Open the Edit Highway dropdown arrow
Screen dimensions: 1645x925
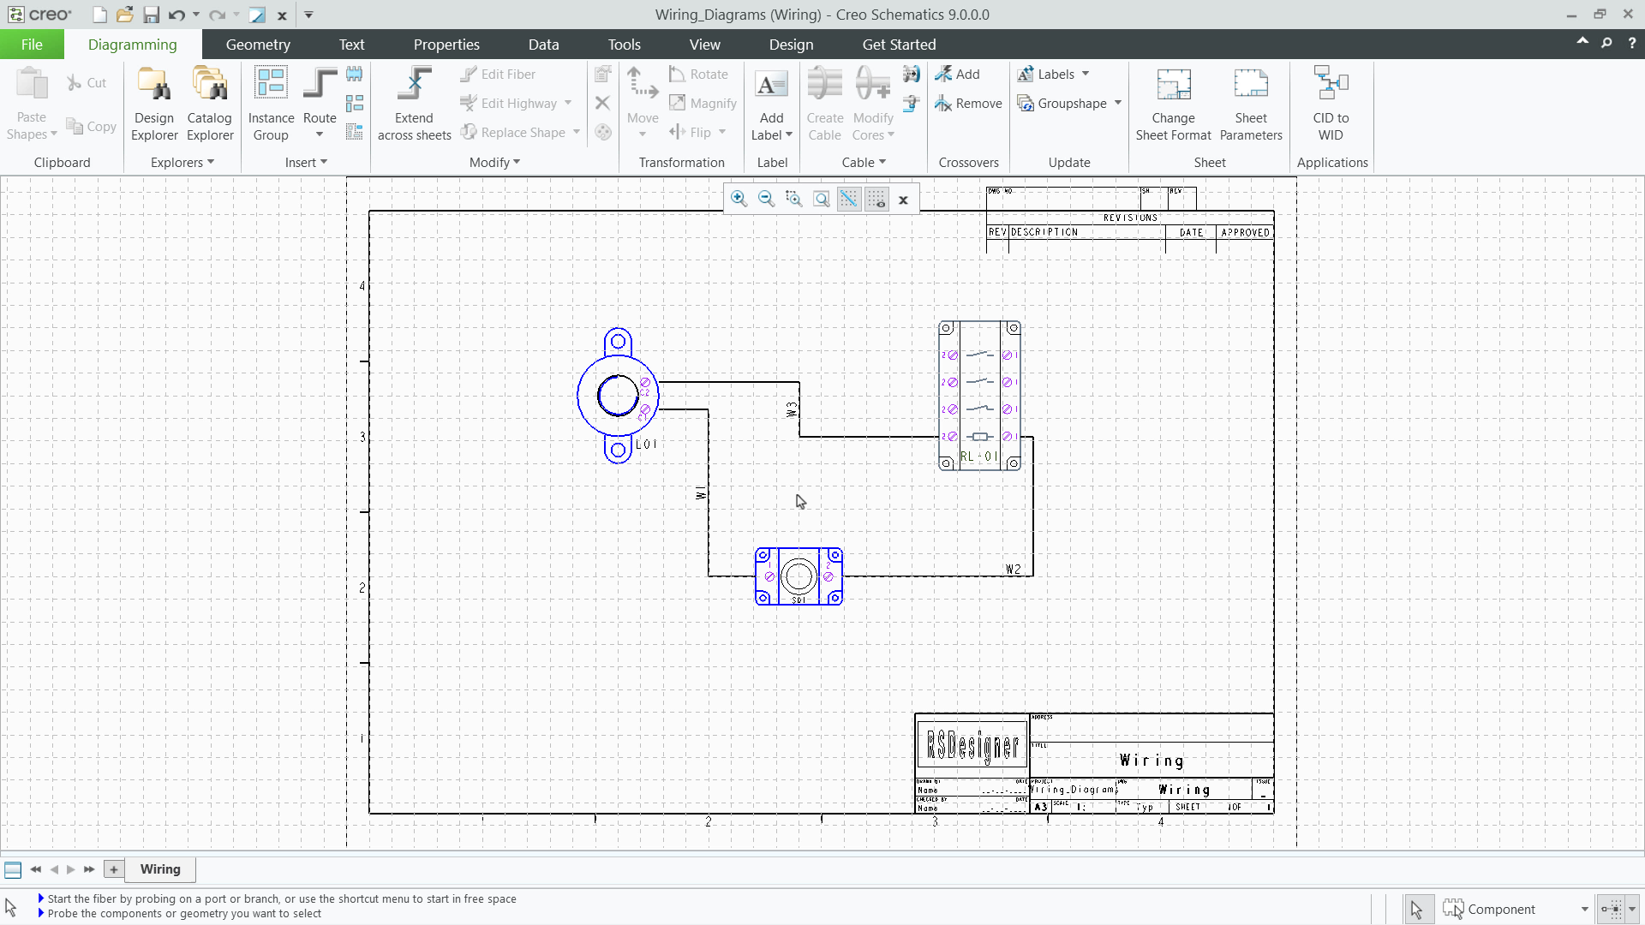point(567,104)
